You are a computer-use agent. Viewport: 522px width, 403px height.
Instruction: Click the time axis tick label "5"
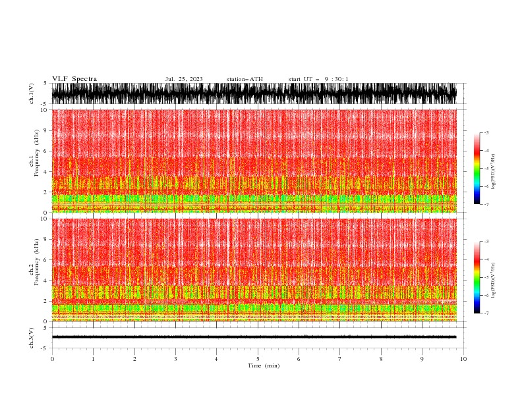coord(258,359)
